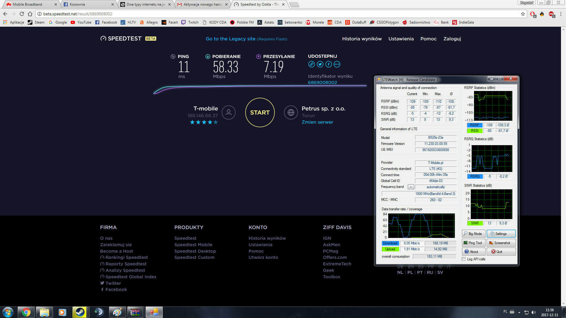566x318 pixels.
Task: Open LTEWatch Big Mode
Action: (x=473, y=234)
